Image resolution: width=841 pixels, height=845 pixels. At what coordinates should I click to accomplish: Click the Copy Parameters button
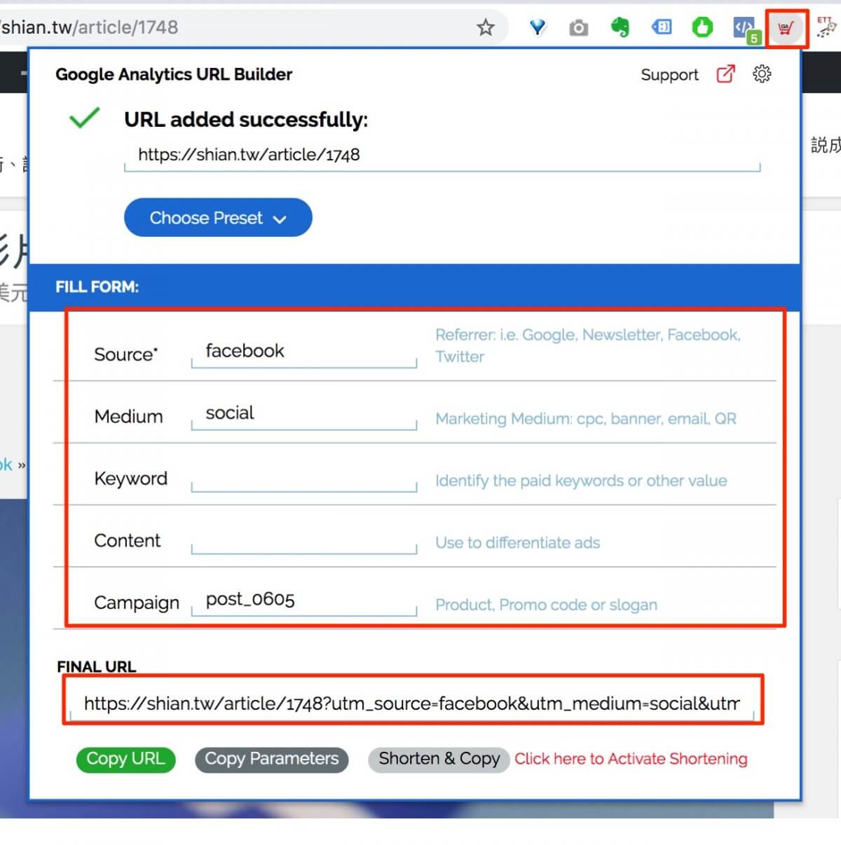click(271, 760)
